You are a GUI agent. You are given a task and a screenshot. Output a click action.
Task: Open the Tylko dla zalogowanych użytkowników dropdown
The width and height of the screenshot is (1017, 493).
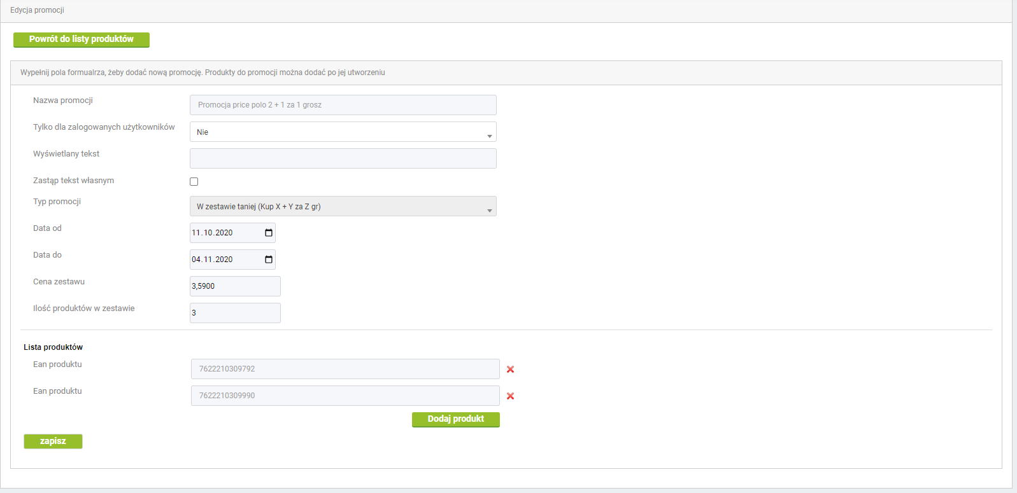343,132
